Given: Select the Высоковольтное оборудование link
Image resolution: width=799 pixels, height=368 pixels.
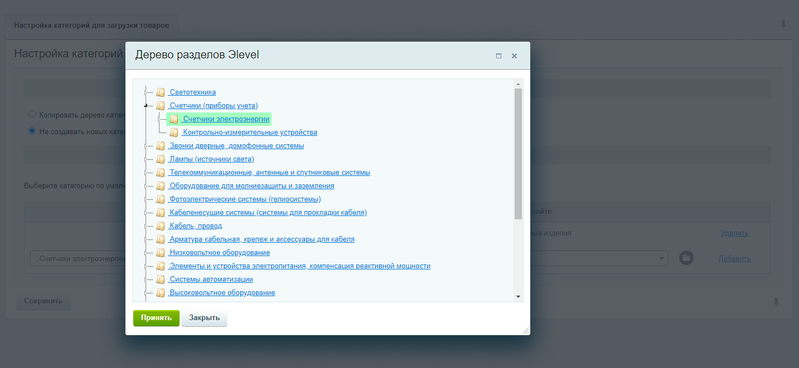Looking at the screenshot, I should click(x=222, y=293).
